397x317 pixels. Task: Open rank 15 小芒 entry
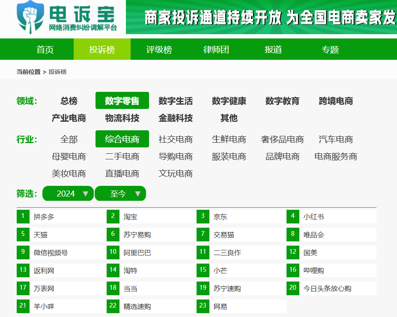pos(241,270)
